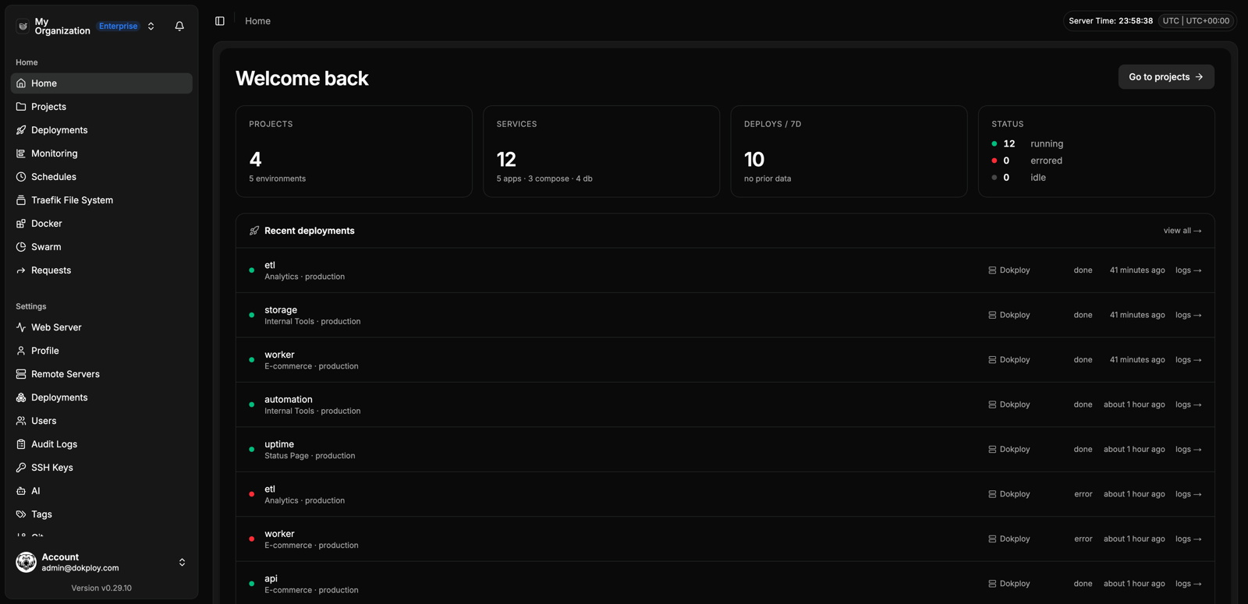Click the Deploys / 7D stat card
This screenshot has height=604, width=1248.
[849, 151]
